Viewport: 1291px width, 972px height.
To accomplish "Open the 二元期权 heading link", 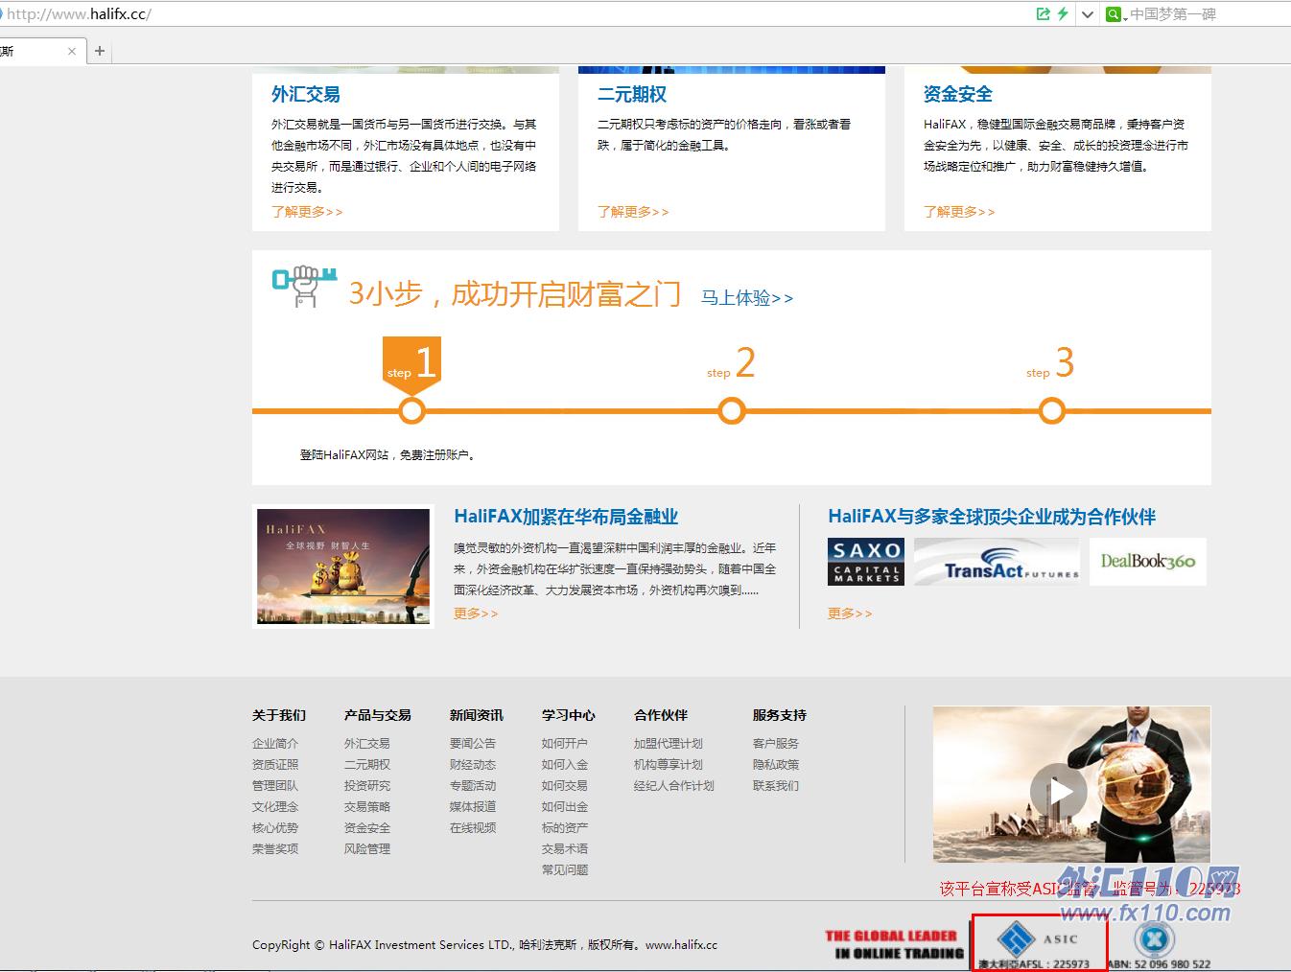I will coord(632,94).
